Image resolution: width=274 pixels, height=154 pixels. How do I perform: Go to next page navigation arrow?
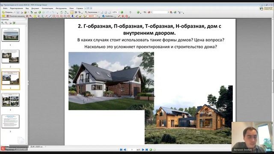click(x=143, y=150)
